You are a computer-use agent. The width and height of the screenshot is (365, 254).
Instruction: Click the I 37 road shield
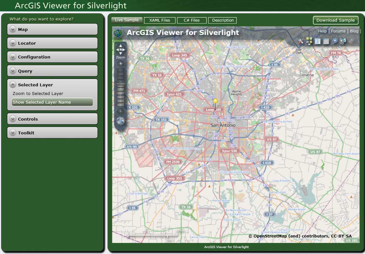269,214
